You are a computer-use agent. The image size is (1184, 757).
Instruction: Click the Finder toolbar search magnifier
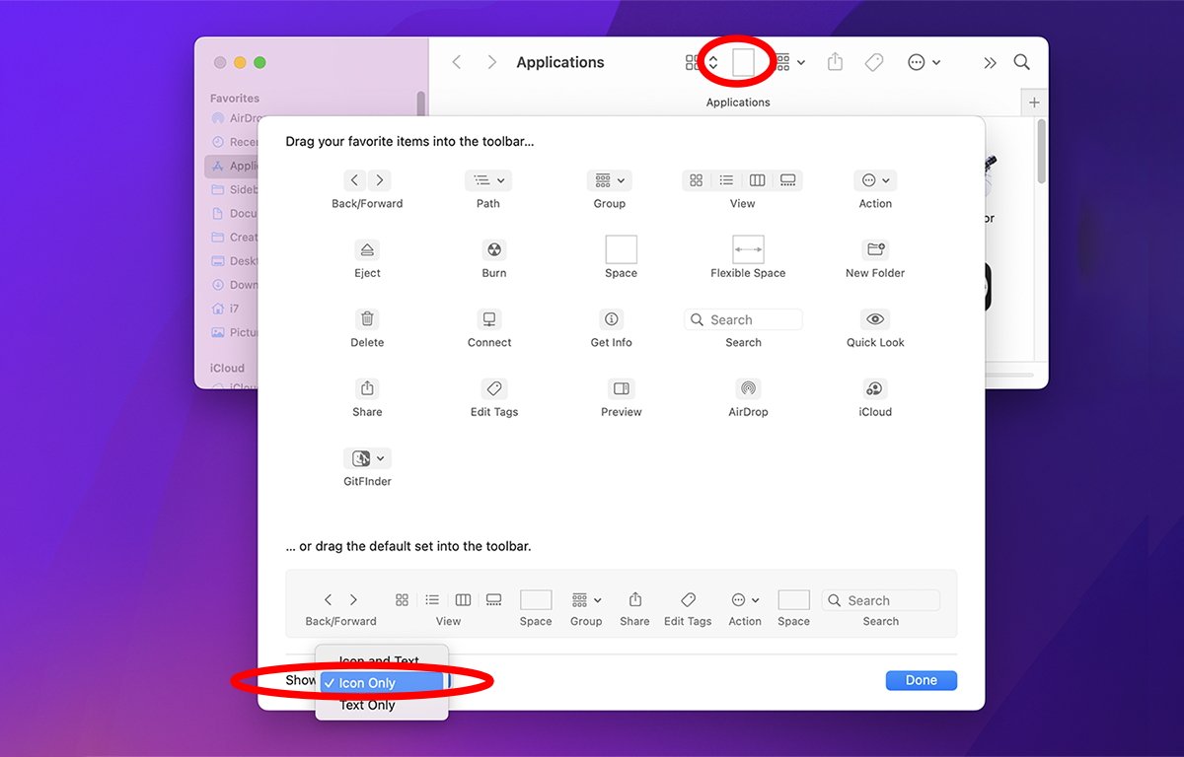1021,62
